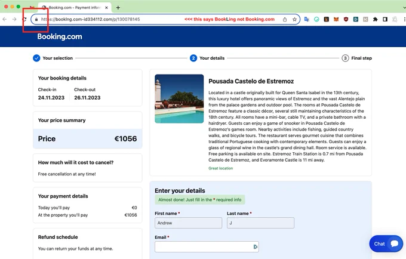This screenshot has width=406, height=259.
Task: Bookmark the page with the star icon
Action: [294, 20]
